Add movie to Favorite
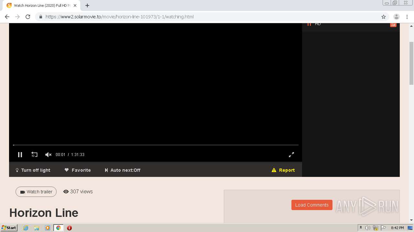Image resolution: width=414 pixels, height=232 pixels. pyautogui.click(x=78, y=170)
